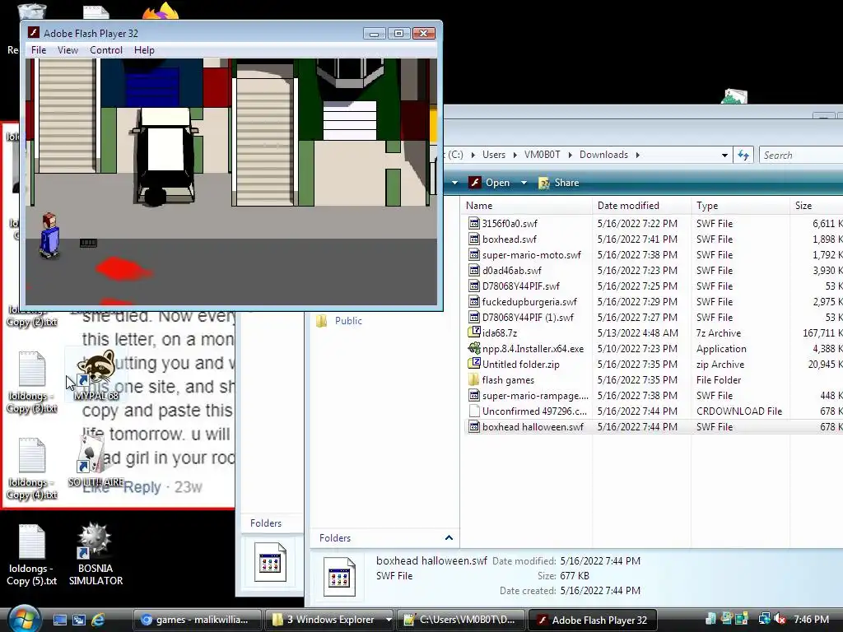Open the Explorer address bar history dropdown
Viewport: 843px width, 632px height.
tap(724, 155)
